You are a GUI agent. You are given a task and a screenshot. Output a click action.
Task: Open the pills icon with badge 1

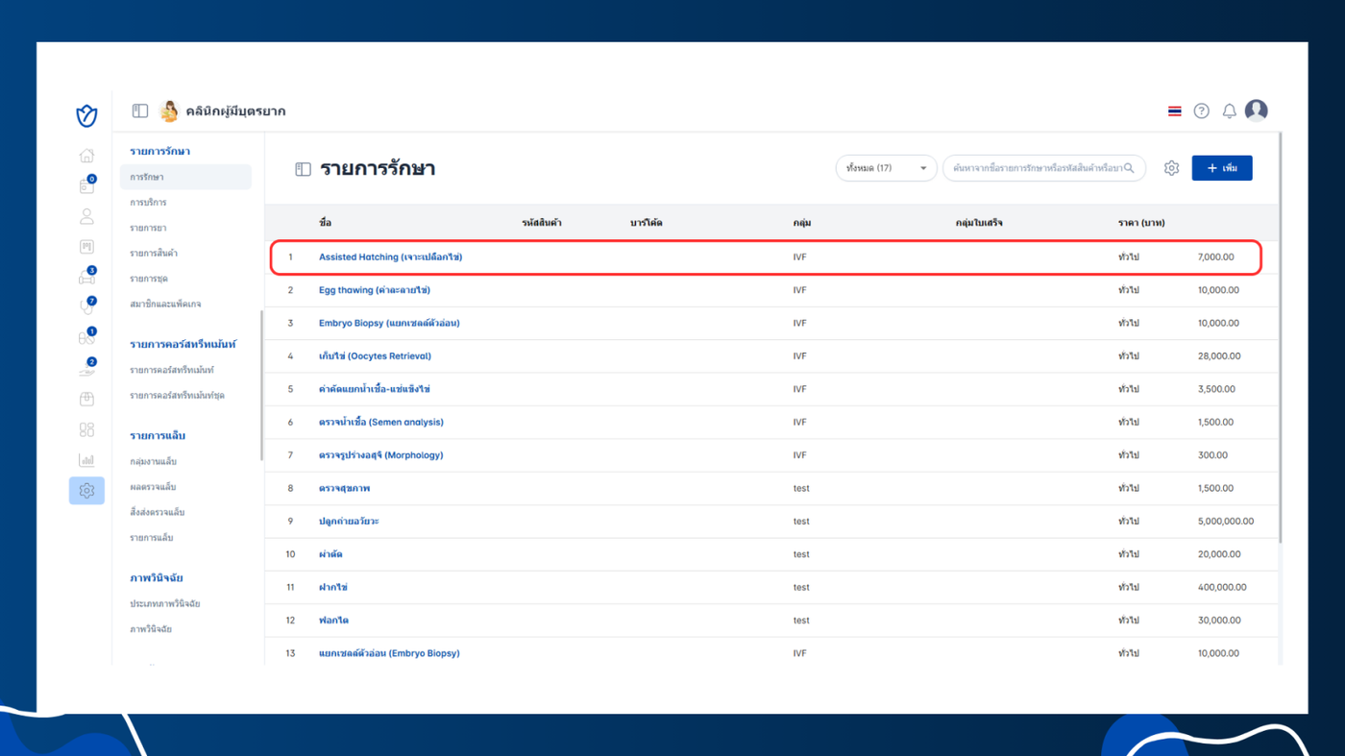coord(86,337)
